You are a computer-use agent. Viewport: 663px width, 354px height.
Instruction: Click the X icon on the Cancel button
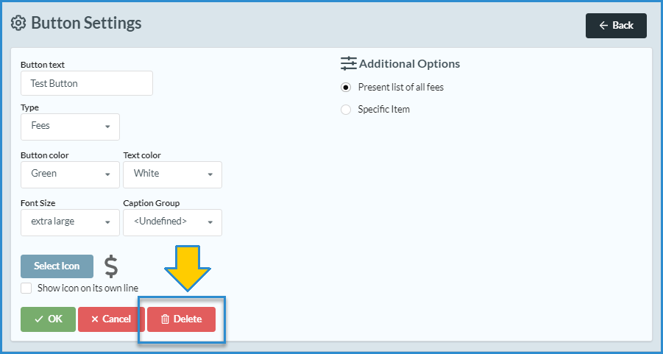pos(94,319)
